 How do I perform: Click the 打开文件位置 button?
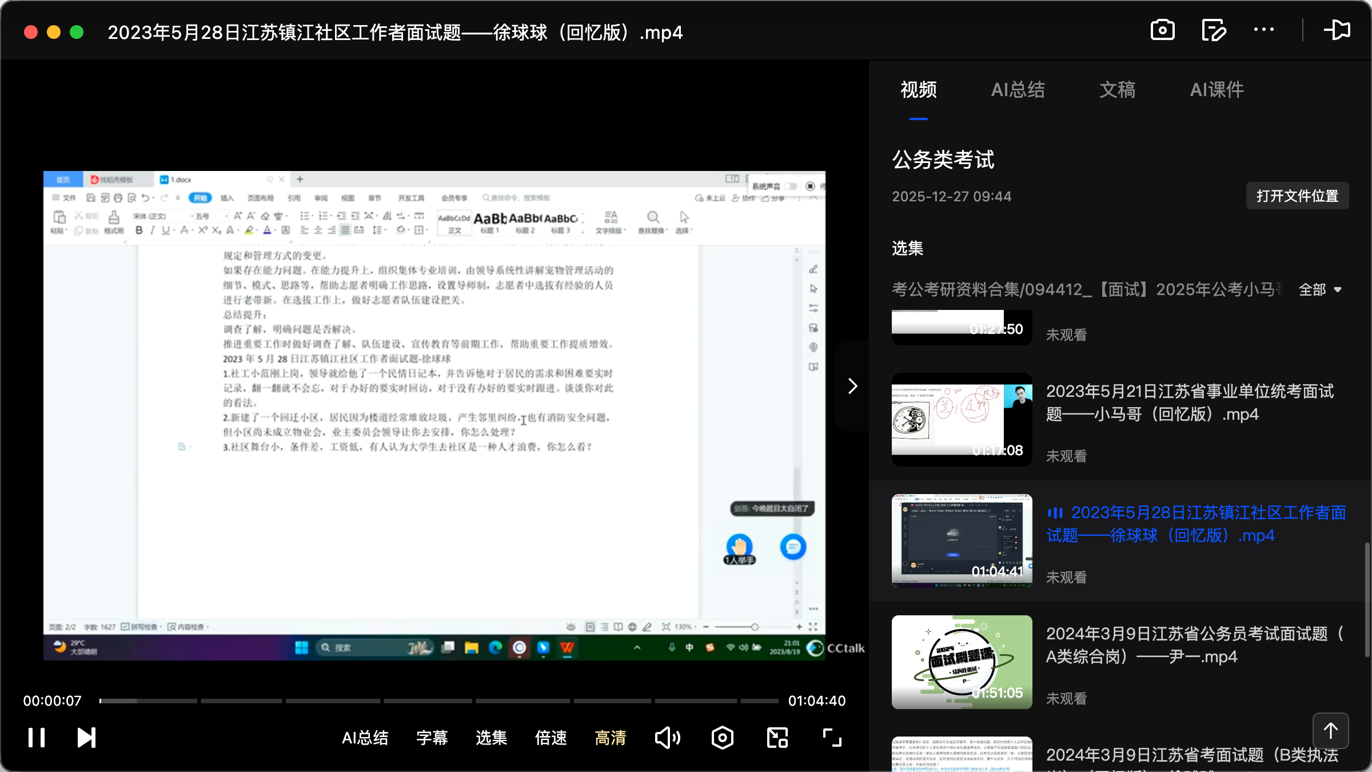coord(1297,196)
